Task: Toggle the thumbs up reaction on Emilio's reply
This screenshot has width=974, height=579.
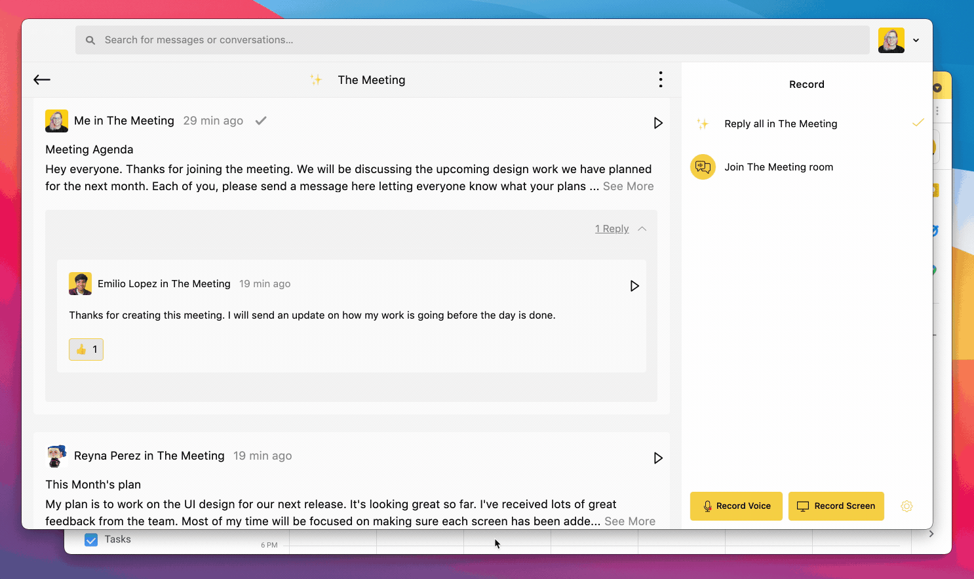Action: [86, 349]
